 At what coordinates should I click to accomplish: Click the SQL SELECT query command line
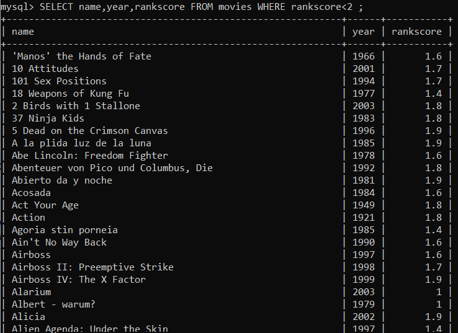[181, 7]
